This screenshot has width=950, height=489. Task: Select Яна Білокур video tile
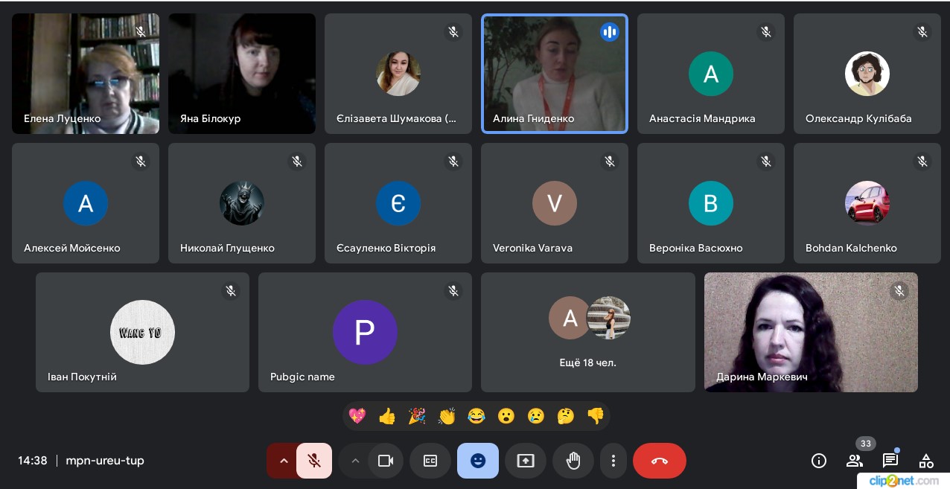click(242, 74)
